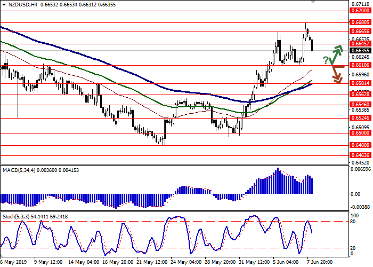Click the red downward arrow
This screenshot has height=267, width=373.
[336, 74]
